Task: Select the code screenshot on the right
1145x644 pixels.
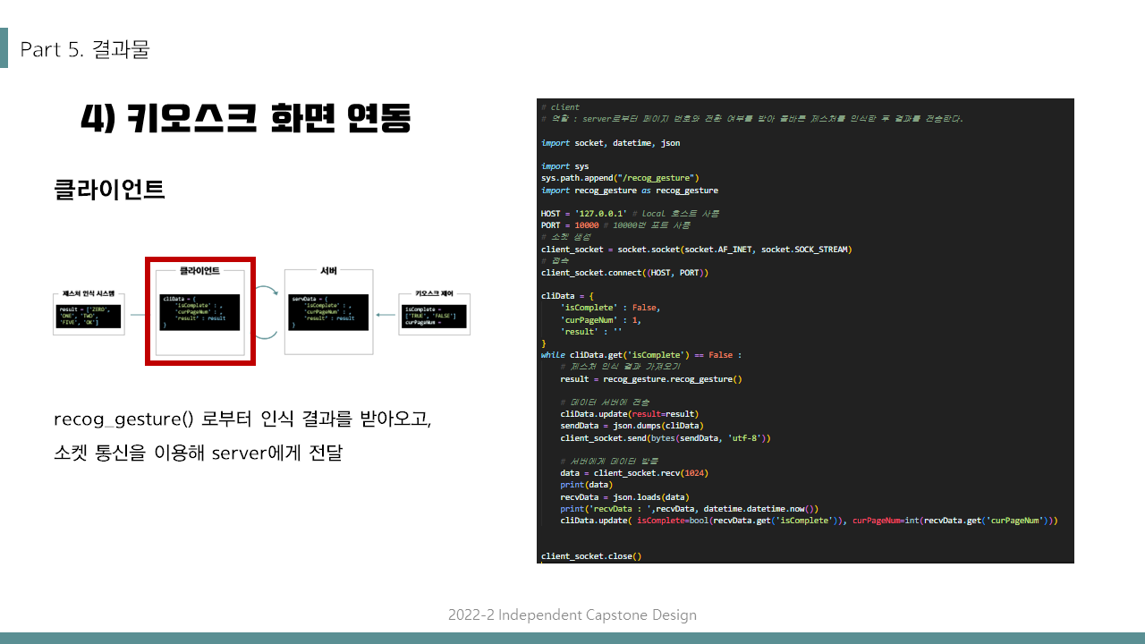Action: (804, 330)
